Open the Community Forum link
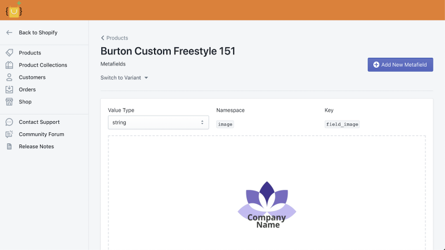The width and height of the screenshot is (445, 250). tap(41, 134)
